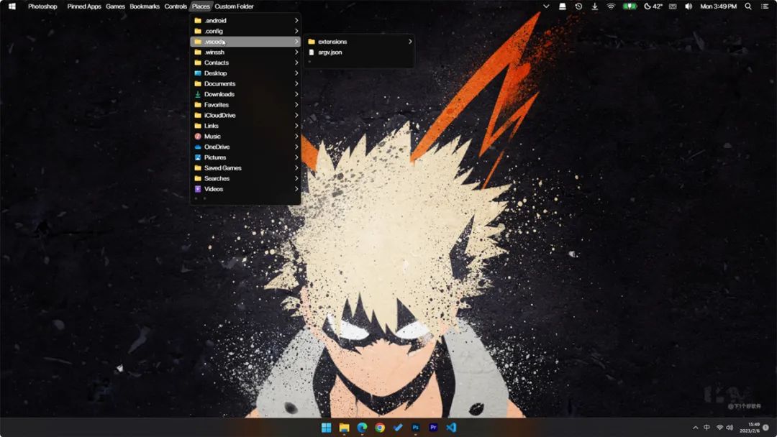777x437 pixels.
Task: Click the Windows logo in the top menu bar
Action: (12, 6)
